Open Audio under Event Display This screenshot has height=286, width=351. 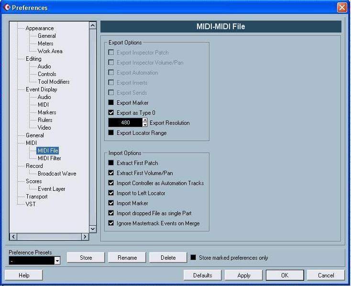click(x=44, y=97)
